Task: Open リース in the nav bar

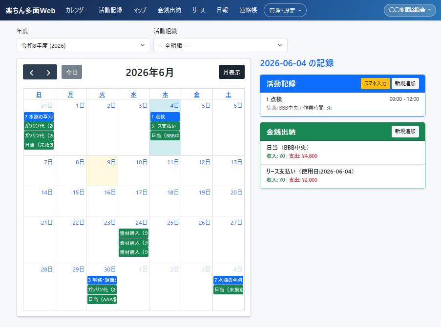Action: click(199, 10)
